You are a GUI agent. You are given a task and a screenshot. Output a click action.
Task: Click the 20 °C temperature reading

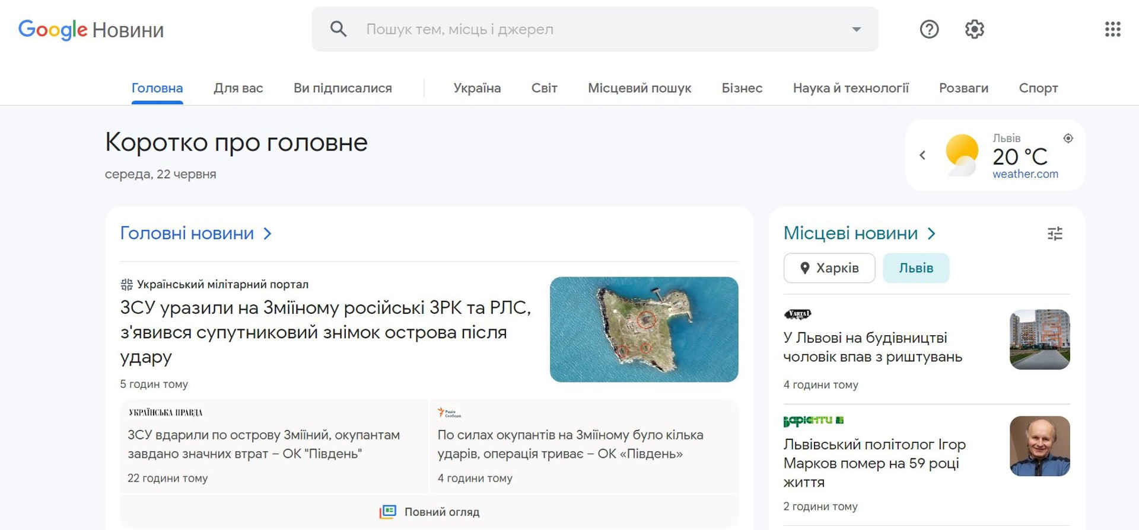pos(1020,157)
